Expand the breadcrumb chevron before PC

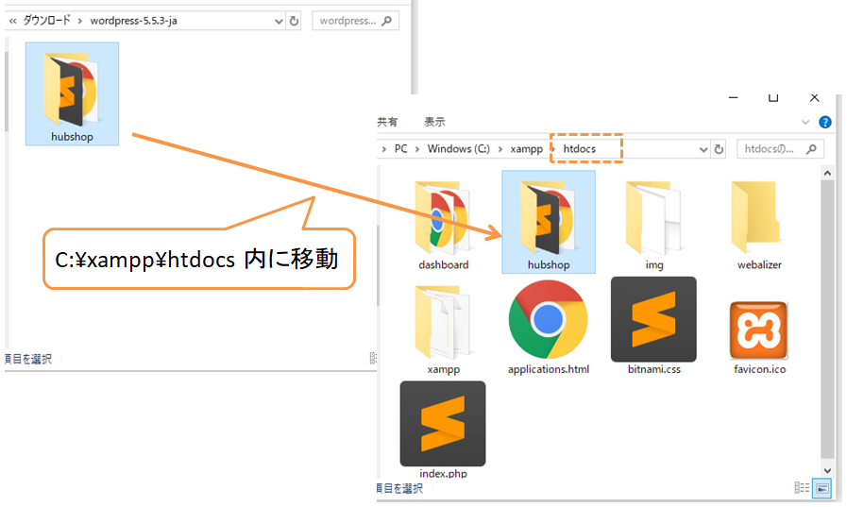tap(383, 149)
